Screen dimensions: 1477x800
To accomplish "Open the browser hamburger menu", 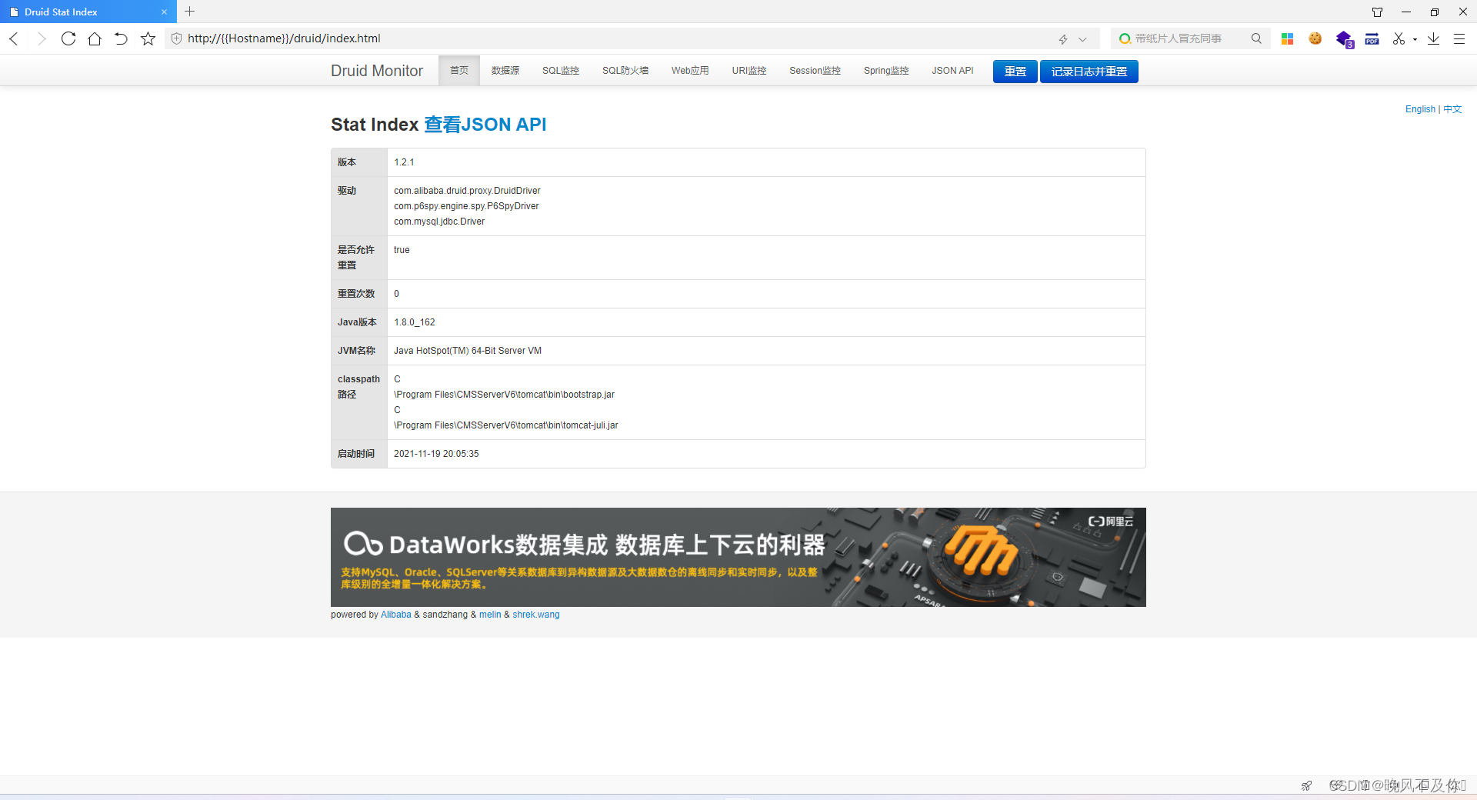I will pos(1459,38).
